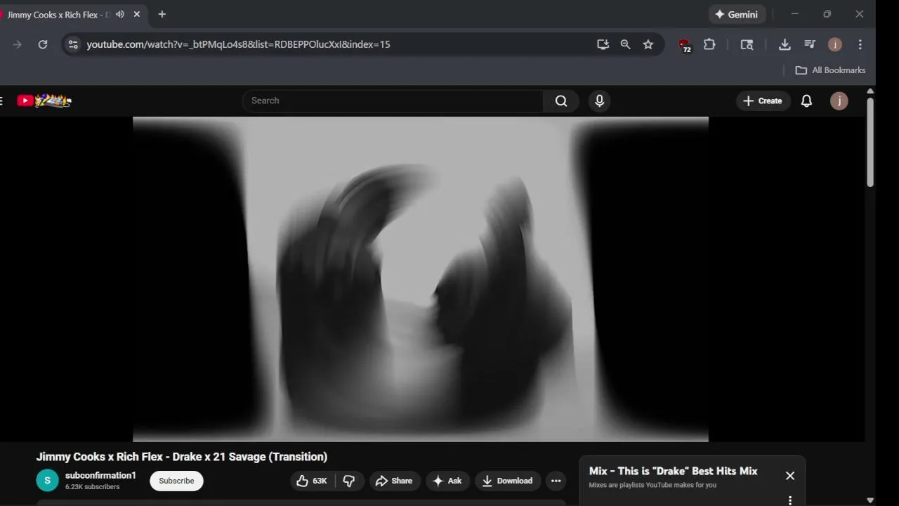The image size is (899, 506).
Task: Open Gemini in Chrome
Action: 736,14
